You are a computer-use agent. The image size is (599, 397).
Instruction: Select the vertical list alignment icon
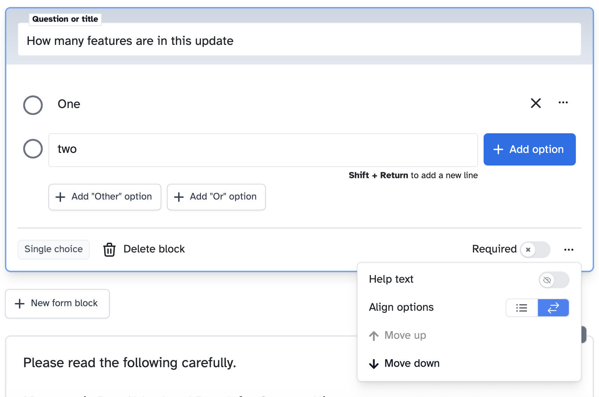[521, 308]
